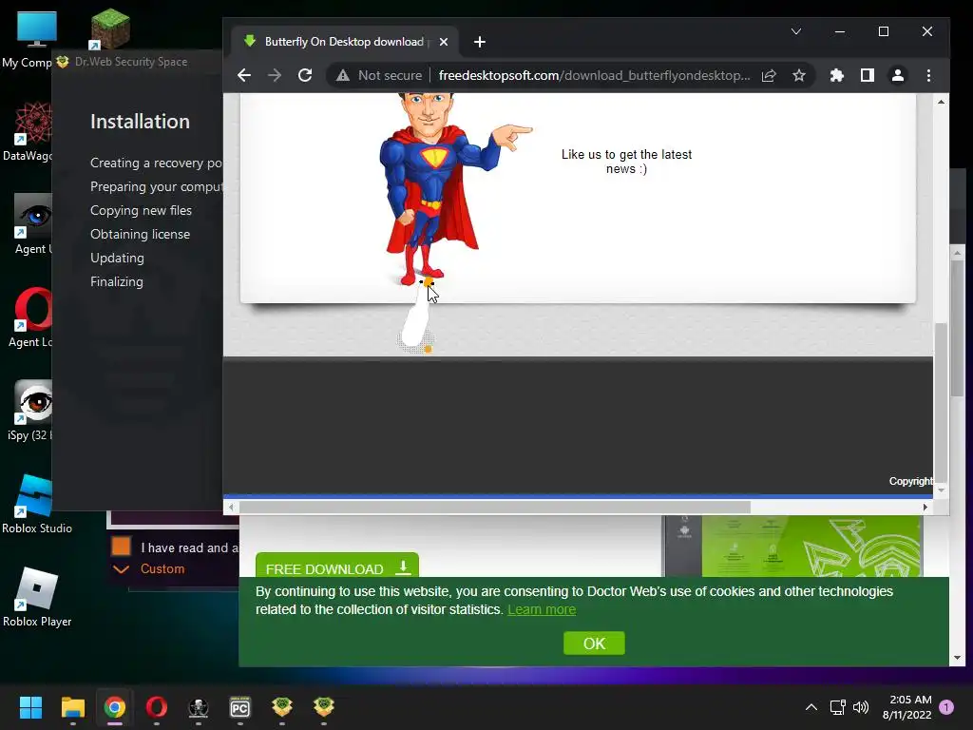The width and height of the screenshot is (973, 730).
Task: Click scroll right arrow on horizontal scrollbar
Action: coord(925,508)
